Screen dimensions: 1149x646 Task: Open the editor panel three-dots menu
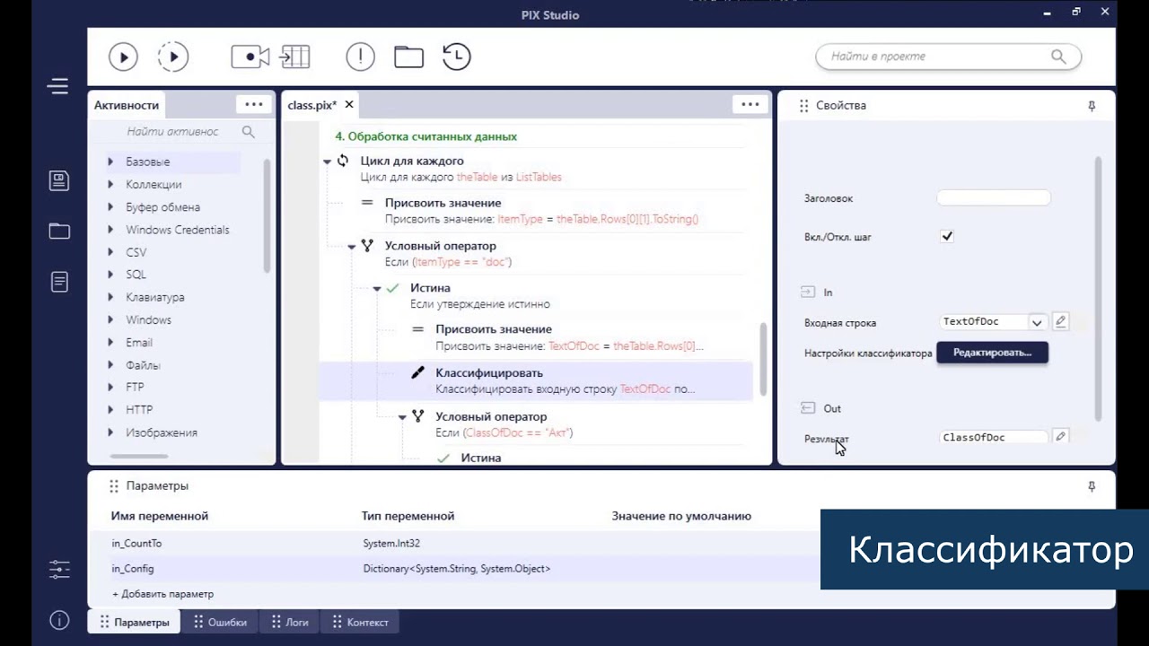coord(750,104)
